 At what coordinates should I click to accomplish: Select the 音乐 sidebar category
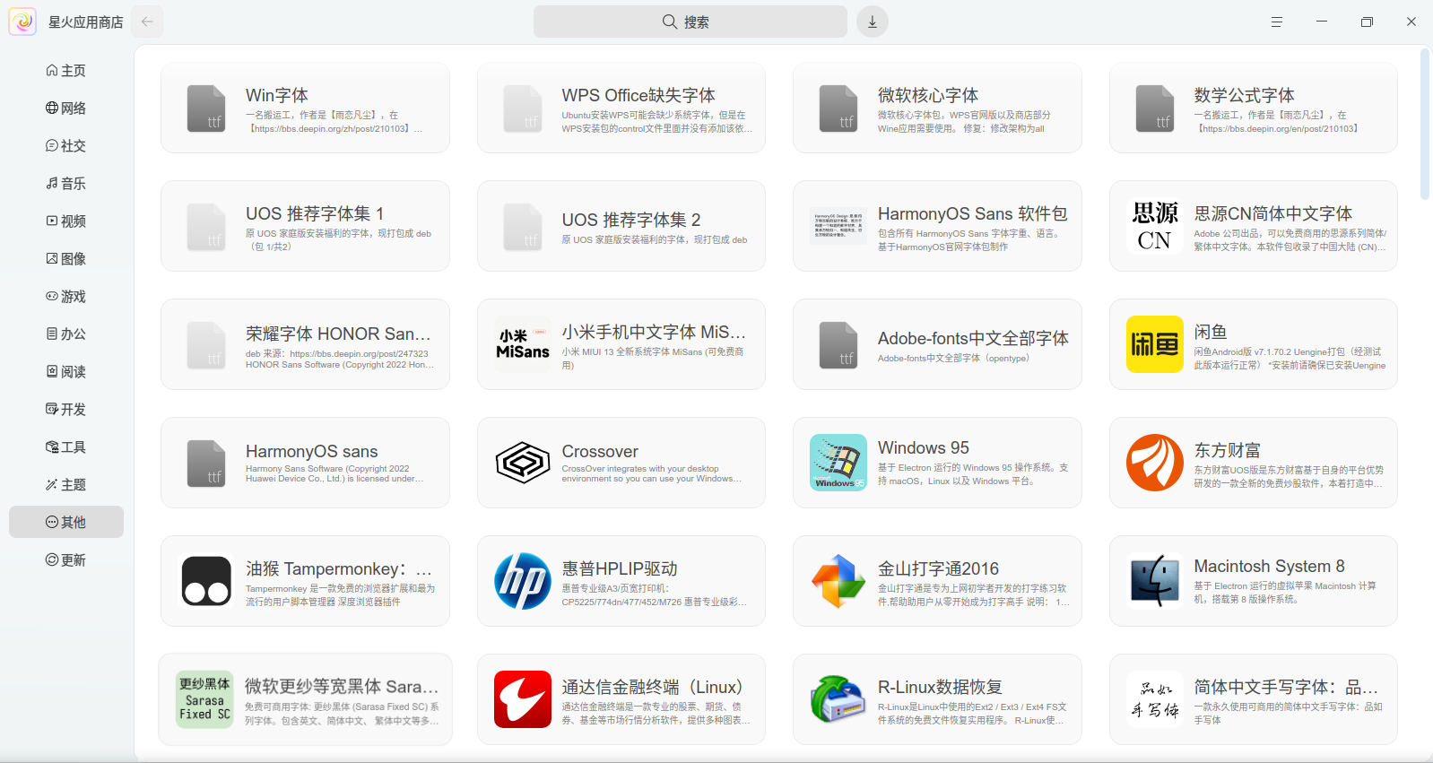pos(66,183)
